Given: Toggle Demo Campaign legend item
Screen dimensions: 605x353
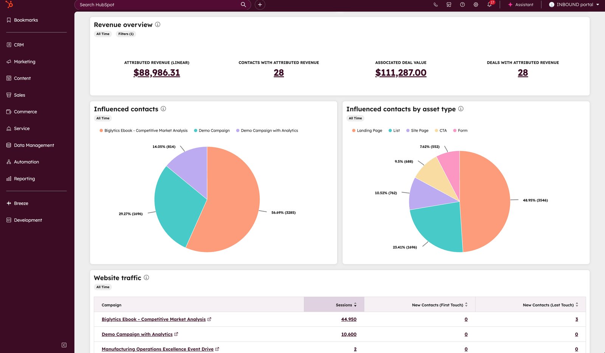Looking at the screenshot, I should point(212,131).
